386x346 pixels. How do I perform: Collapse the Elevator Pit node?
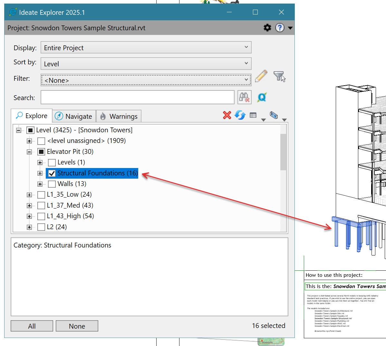[x=29, y=152]
